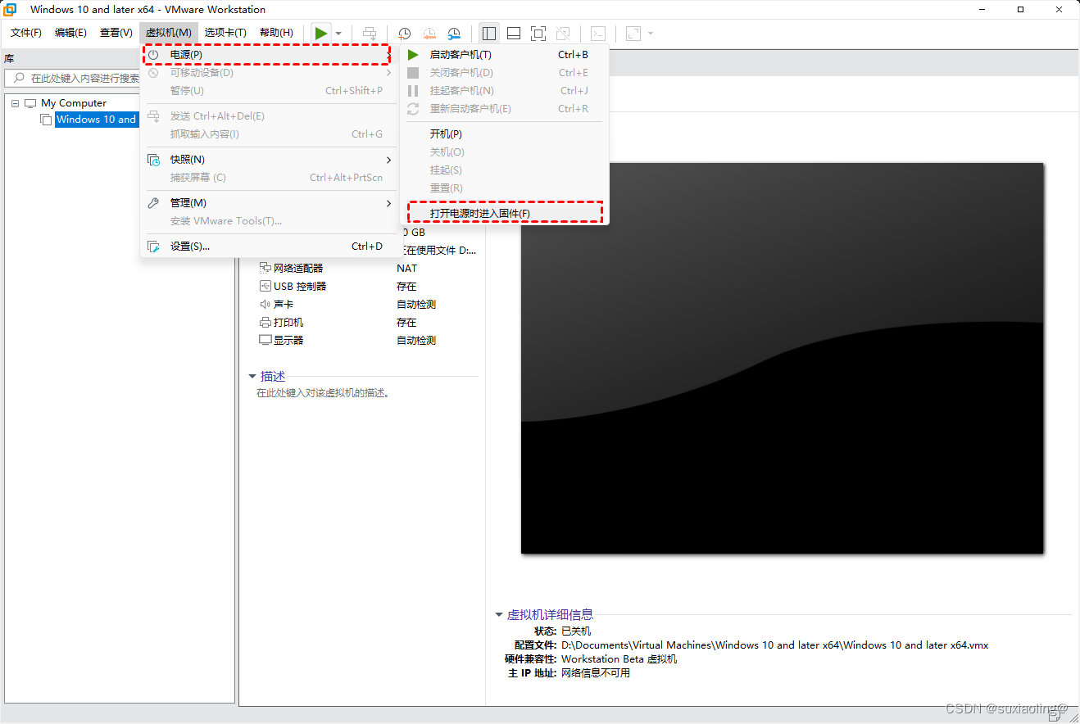Screen dimensions: 1080x724
Task: Collapse the 虚拟机详细信息 section
Action: pos(499,615)
